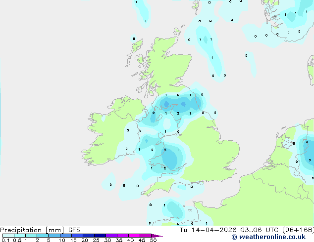Screen dimensions: 314x242
Task: Click the '10' legend scale value
Action: [62, 240]
